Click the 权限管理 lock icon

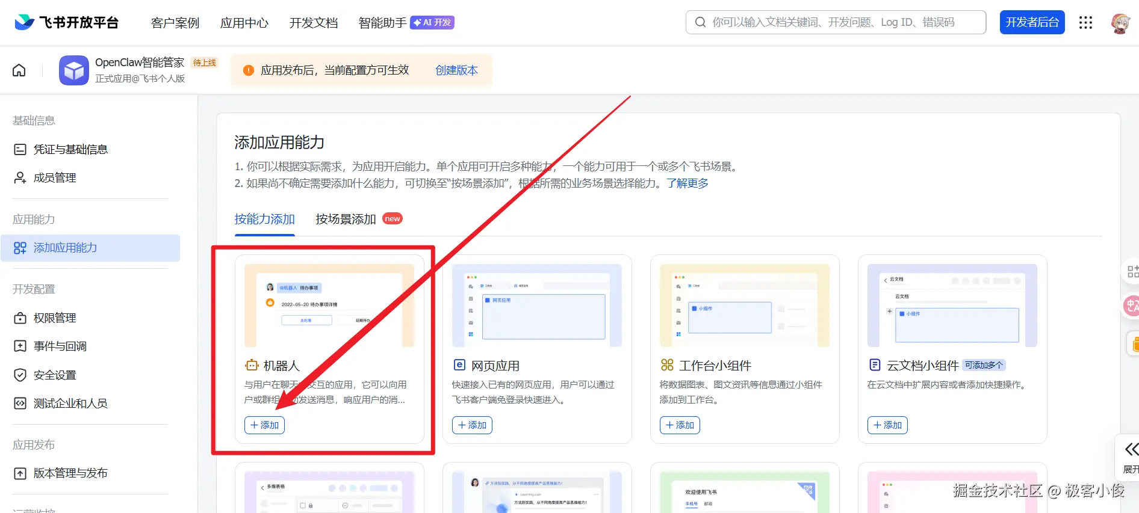[x=20, y=318]
